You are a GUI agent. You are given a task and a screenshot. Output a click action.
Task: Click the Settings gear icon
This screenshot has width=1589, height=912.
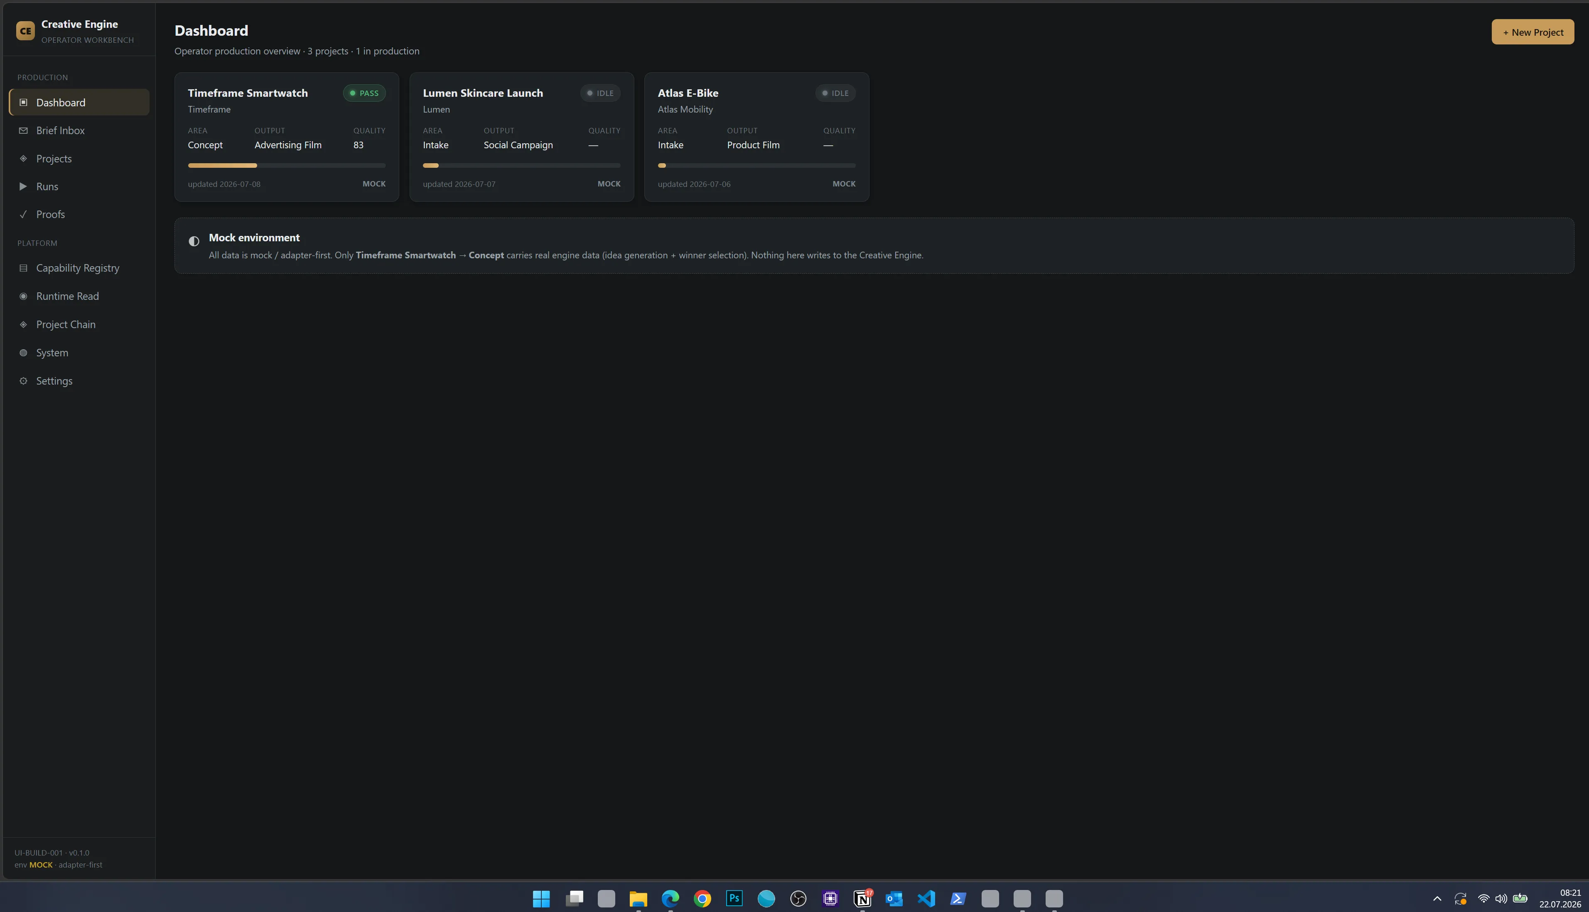23,381
